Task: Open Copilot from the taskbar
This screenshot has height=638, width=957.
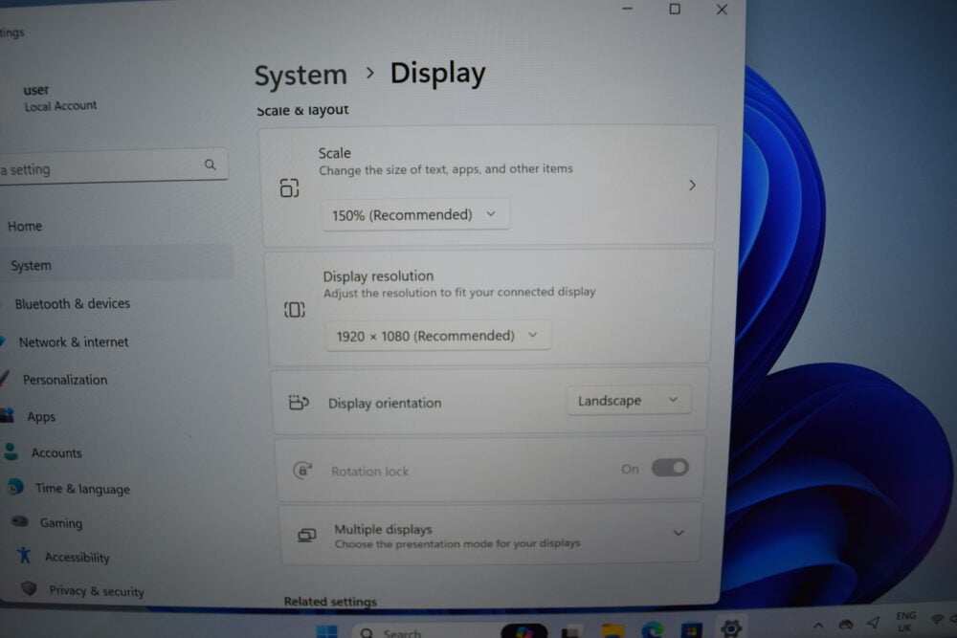Action: coord(523,631)
